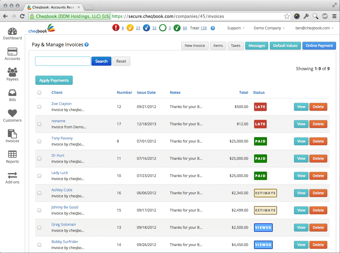Viewport: 340px width, 253px height.
Task: Click the round colorful extension icon
Action: click(x=297, y=16)
